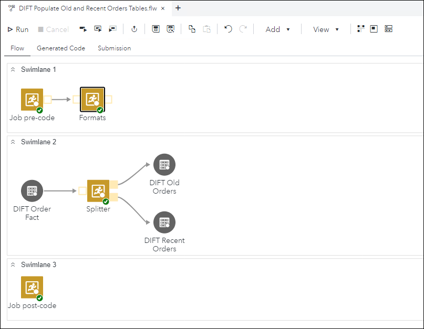Screen dimensions: 424x329
Task: Select the Splitter node
Action: coord(98,190)
